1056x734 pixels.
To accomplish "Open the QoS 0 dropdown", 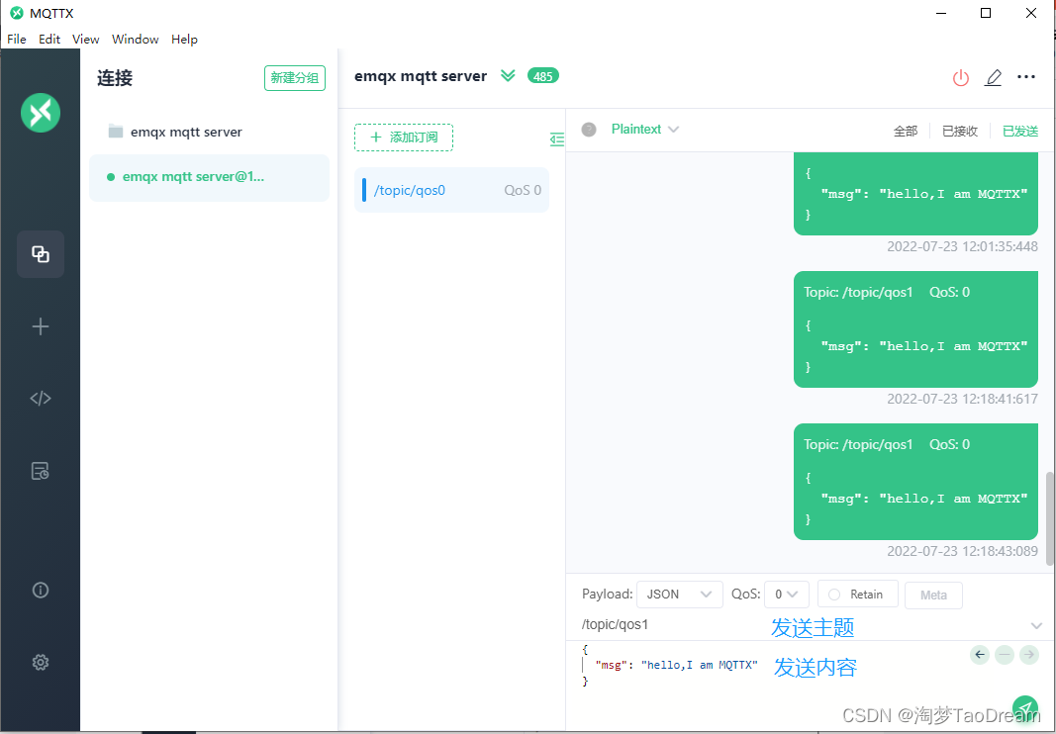I will coord(787,594).
